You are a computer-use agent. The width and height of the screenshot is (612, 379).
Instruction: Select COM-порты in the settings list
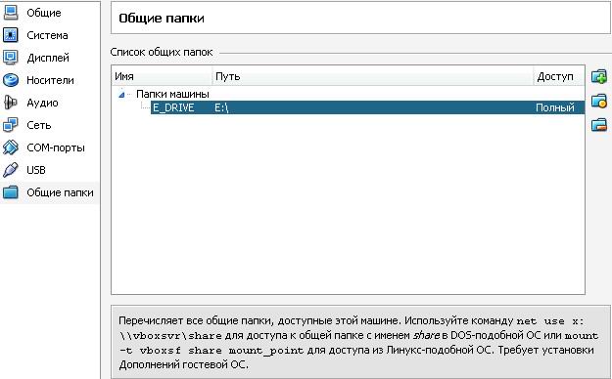[56, 148]
